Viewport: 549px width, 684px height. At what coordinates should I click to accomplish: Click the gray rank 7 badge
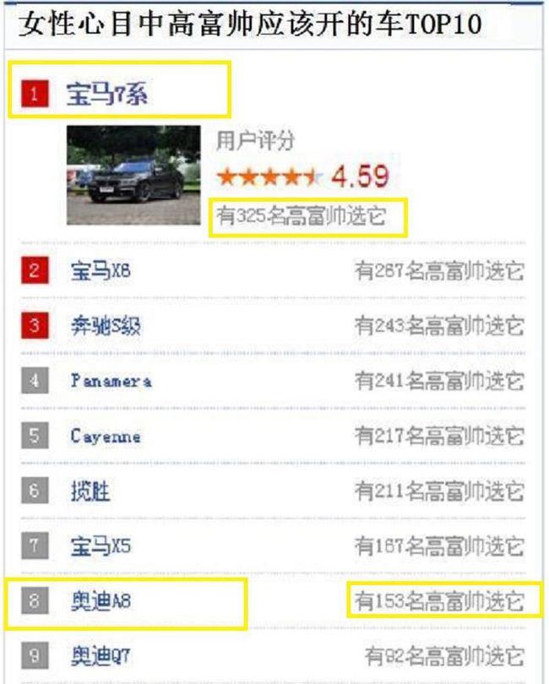tap(35, 546)
